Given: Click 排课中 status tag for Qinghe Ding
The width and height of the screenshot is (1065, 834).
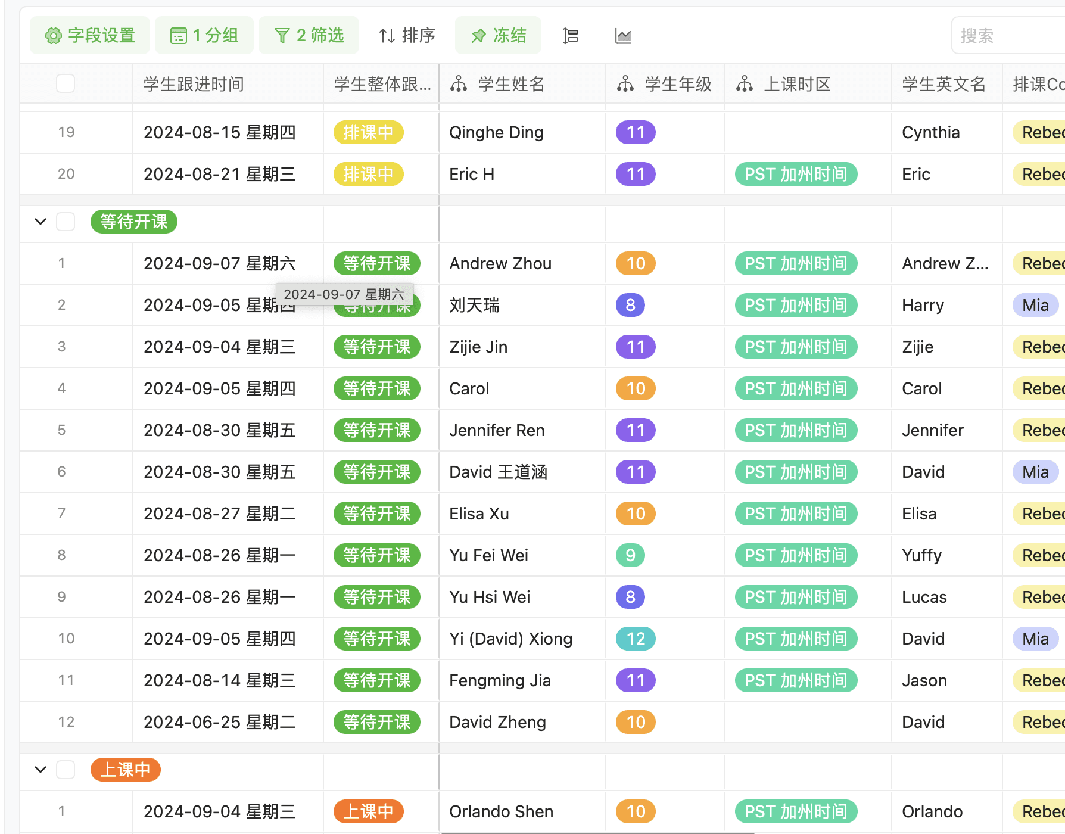Looking at the screenshot, I should pyautogui.click(x=369, y=132).
